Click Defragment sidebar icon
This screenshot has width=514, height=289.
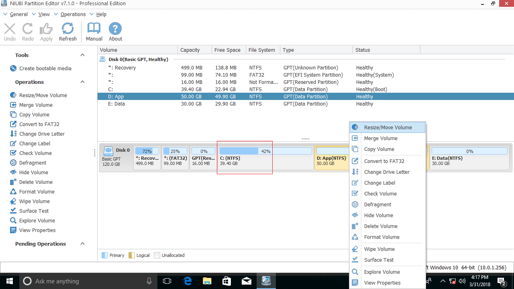pos(13,163)
